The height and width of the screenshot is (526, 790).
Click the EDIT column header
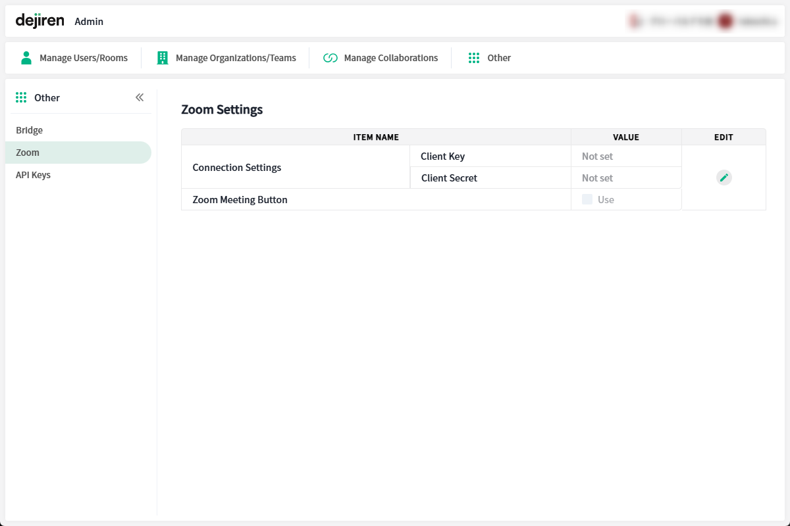(724, 137)
